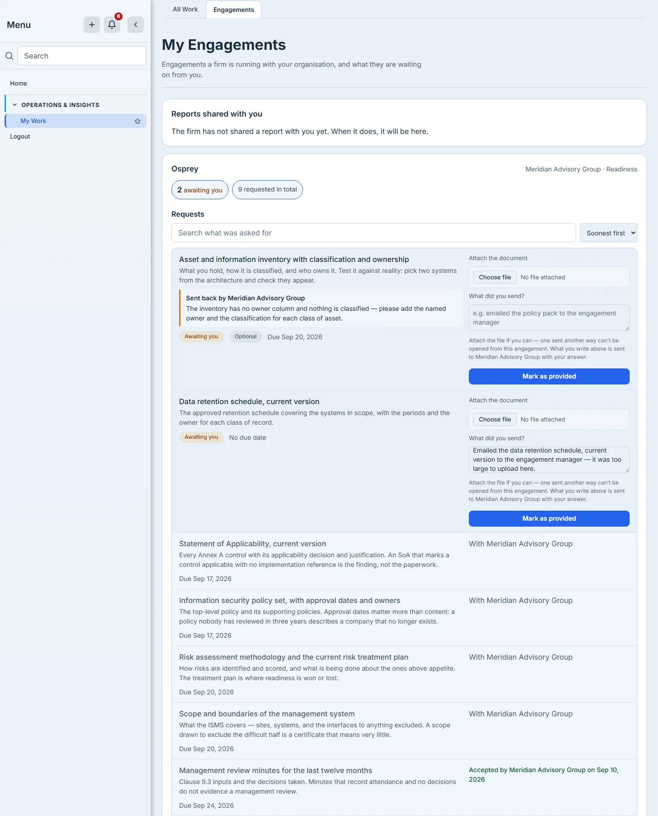Open My Work in sidebar

tap(75, 121)
